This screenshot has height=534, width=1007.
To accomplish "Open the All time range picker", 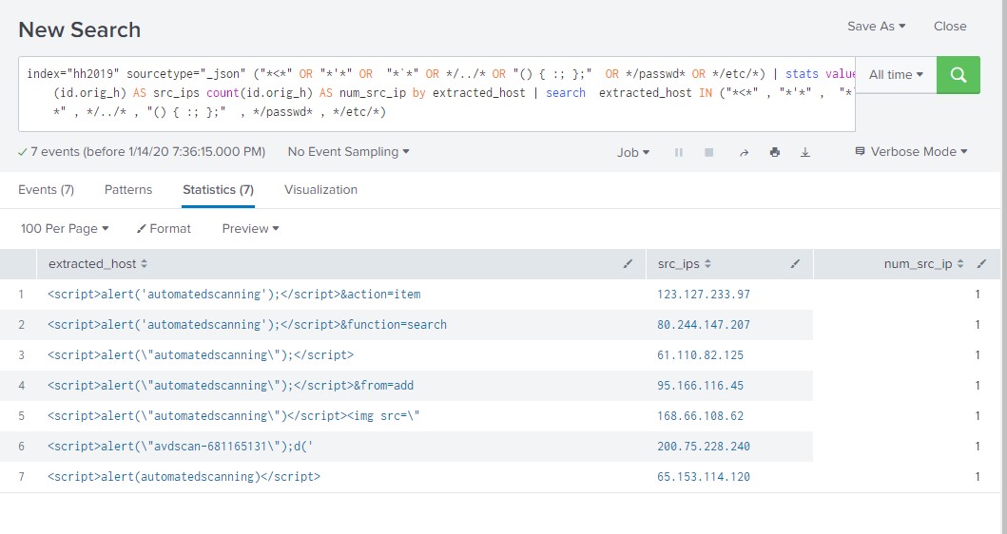I will 896,74.
